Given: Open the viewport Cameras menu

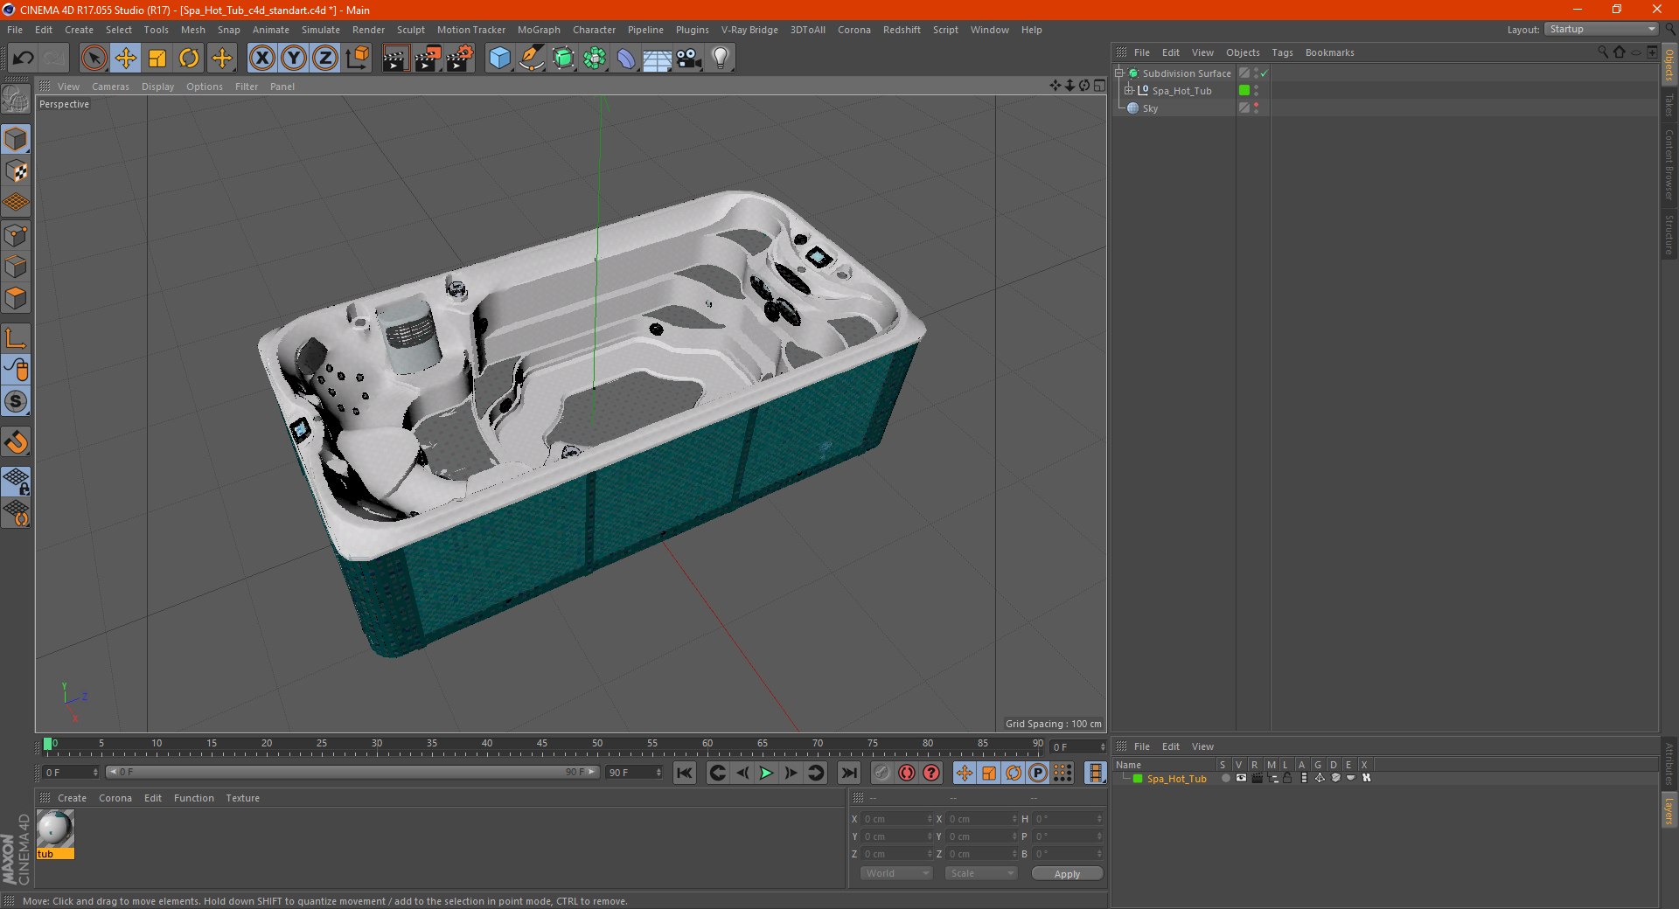Looking at the screenshot, I should click(110, 87).
